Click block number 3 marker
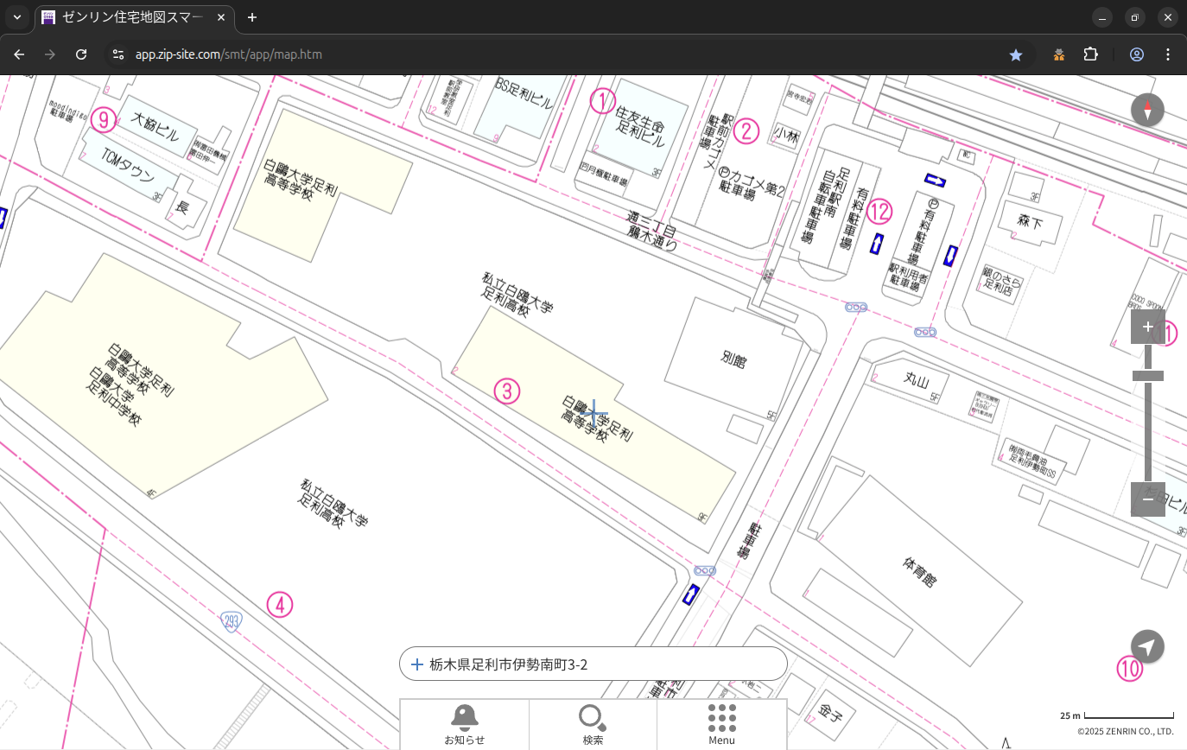The height and width of the screenshot is (750, 1187). pyautogui.click(x=507, y=391)
